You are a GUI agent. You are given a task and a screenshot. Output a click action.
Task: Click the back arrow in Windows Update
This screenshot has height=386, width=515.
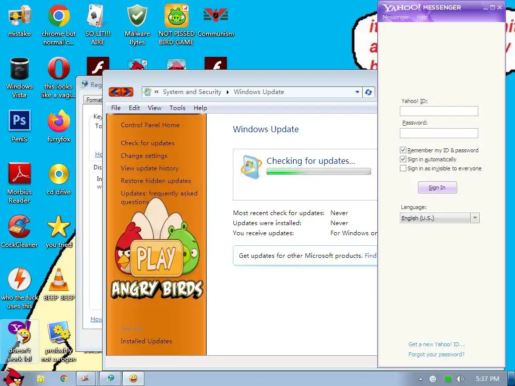pos(115,92)
